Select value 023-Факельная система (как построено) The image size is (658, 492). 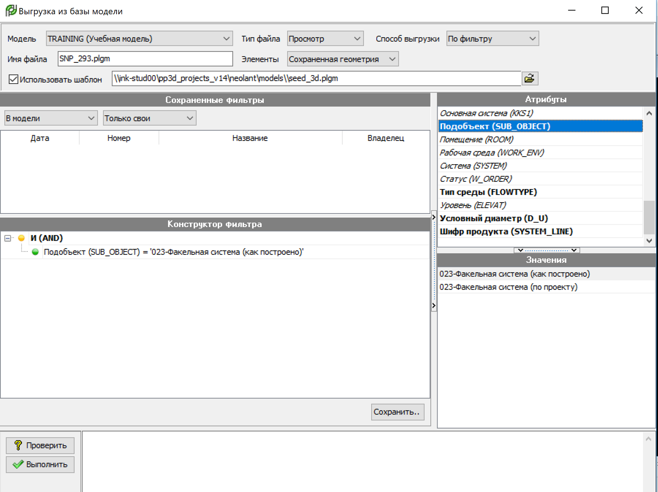[x=546, y=274]
